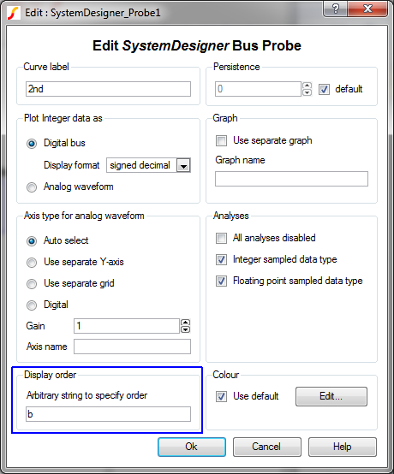Decrement Gain with spinner down arrow
This screenshot has height=474, width=394.
coord(185,329)
